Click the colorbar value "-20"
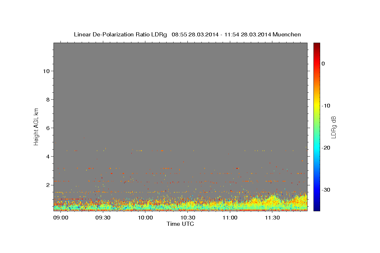The image size is (380, 253). pos(326,148)
